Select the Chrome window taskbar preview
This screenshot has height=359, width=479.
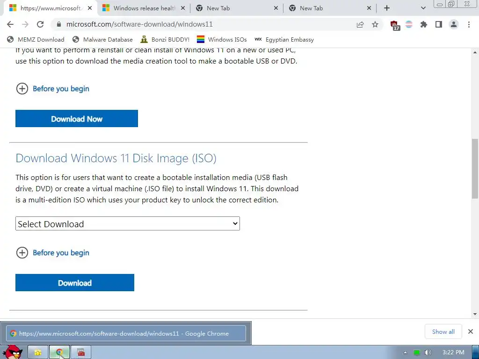(126, 333)
